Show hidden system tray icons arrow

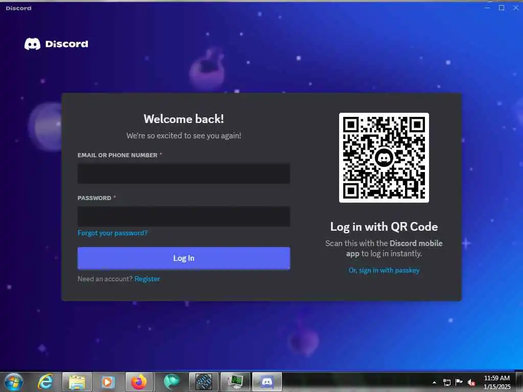pos(434,382)
